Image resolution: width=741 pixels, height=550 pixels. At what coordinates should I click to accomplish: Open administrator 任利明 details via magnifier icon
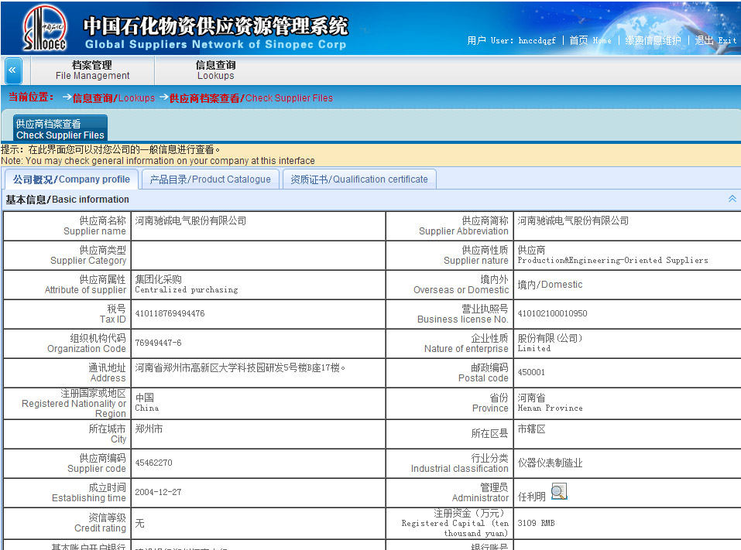tap(559, 491)
